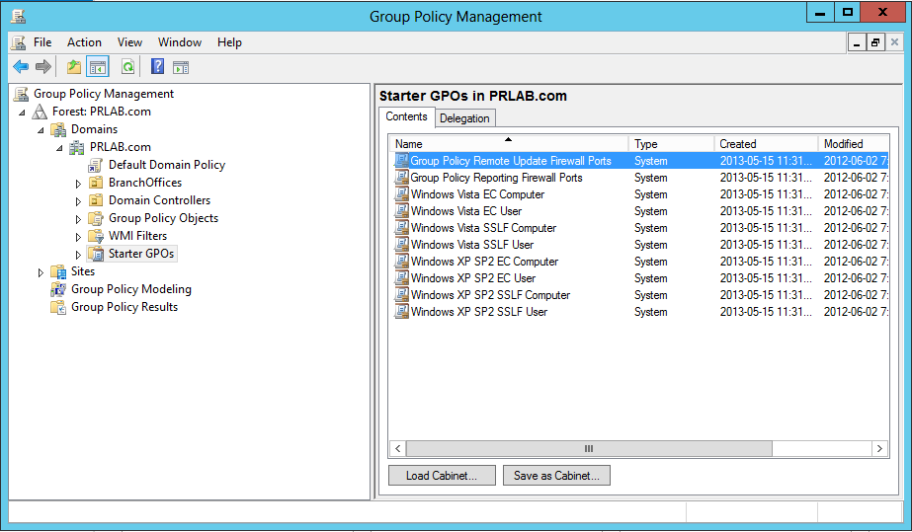Click the Group Policy Modeling icon
The height and width of the screenshot is (532, 912).
click(58, 289)
